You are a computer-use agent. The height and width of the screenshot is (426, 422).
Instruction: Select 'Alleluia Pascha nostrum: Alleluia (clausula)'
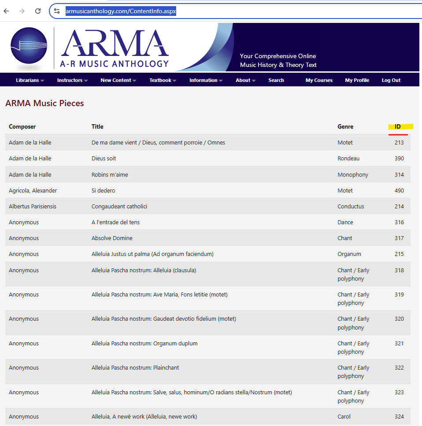click(144, 270)
